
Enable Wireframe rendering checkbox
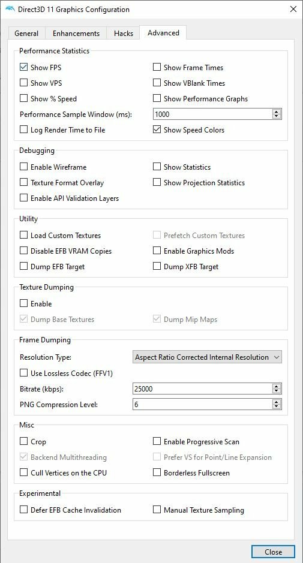pos(24,167)
